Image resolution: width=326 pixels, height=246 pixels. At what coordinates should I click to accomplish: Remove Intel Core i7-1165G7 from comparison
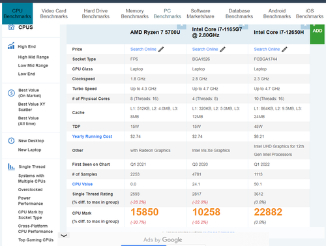(x=243, y=26)
